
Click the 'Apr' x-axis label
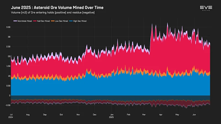click(161, 115)
